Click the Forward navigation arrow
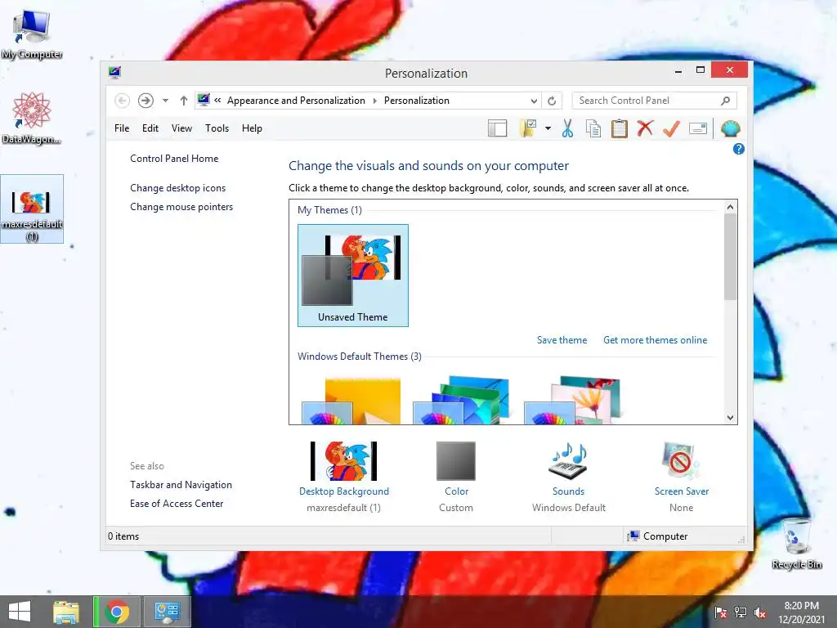The image size is (837, 628). coord(145,101)
